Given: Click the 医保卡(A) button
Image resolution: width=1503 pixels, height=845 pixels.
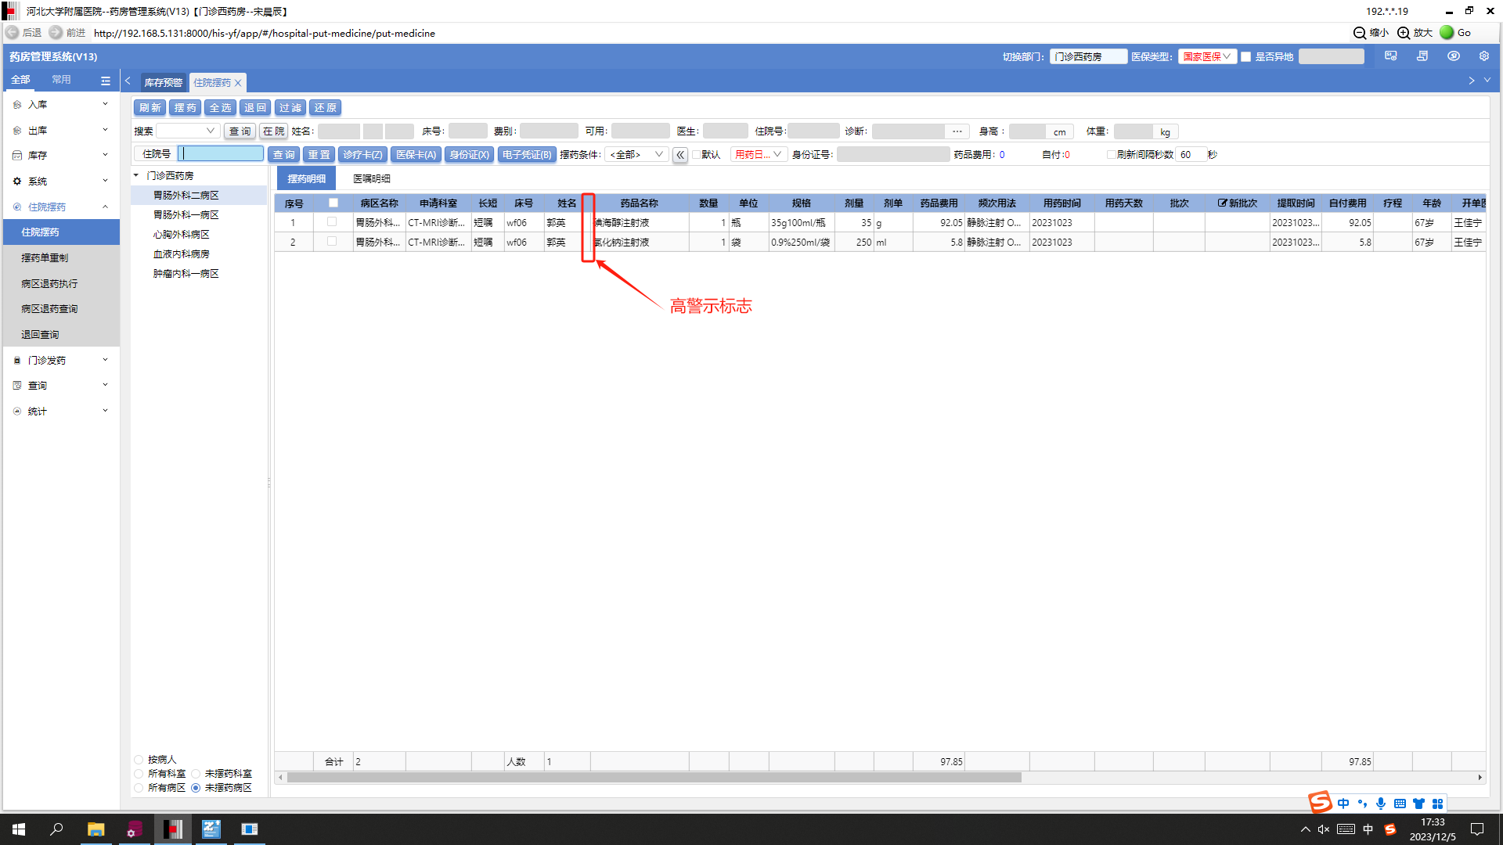Looking at the screenshot, I should (416, 155).
